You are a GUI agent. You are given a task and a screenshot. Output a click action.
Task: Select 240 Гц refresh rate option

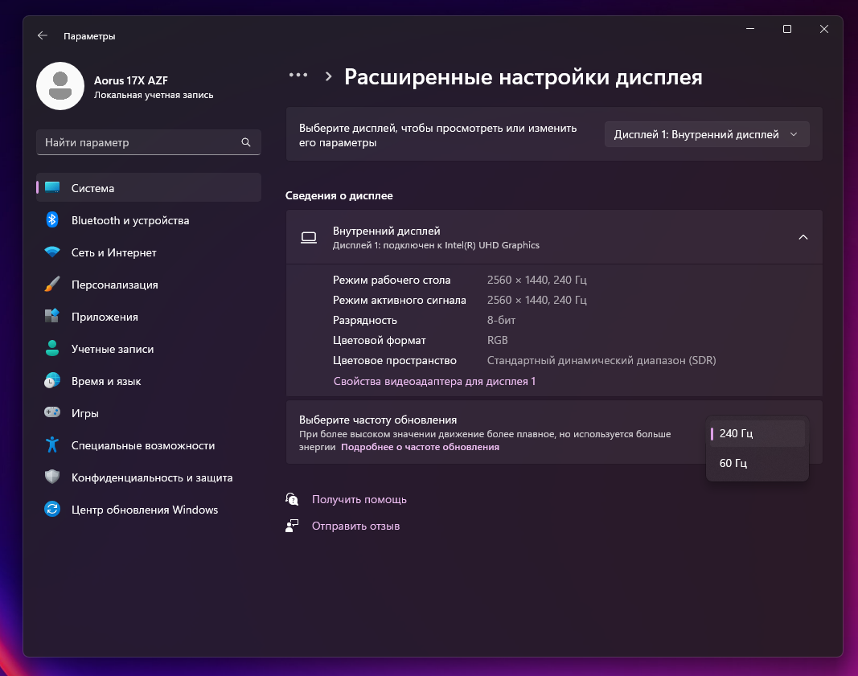coord(757,433)
